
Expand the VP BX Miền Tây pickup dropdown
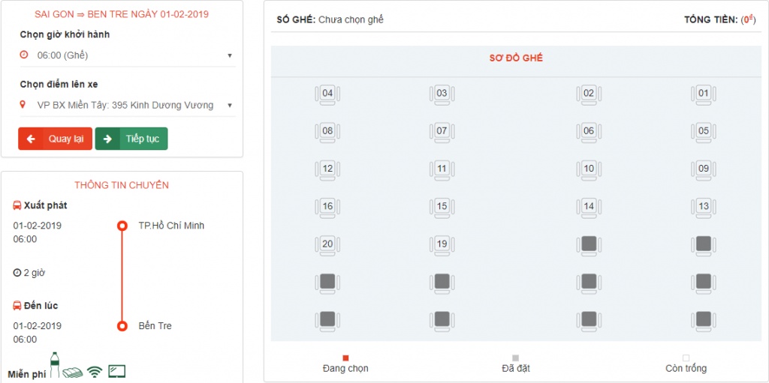tap(128, 105)
